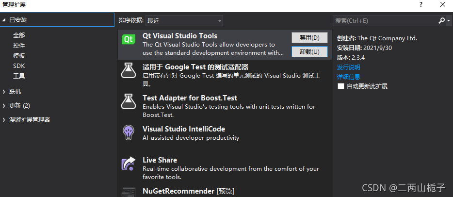Click the 禁用(D) button
This screenshot has width=453, height=197.
[x=309, y=37]
